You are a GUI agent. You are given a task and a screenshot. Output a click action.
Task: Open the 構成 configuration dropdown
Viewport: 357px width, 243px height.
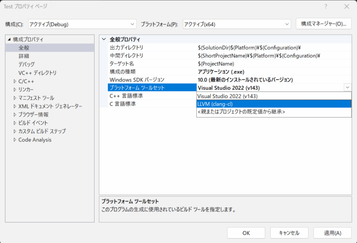click(x=82, y=24)
